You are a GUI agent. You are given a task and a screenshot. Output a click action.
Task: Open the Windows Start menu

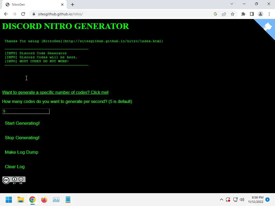click(9, 200)
